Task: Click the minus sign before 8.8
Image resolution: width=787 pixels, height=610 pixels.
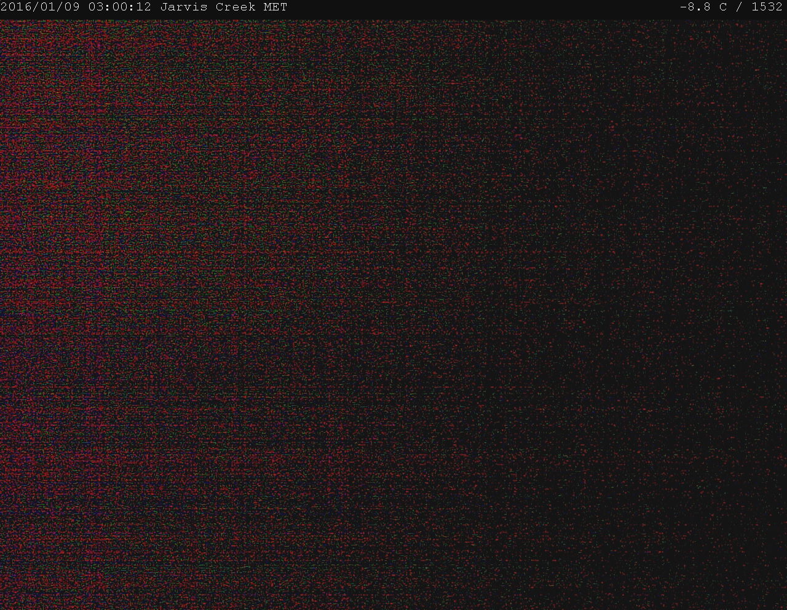Action: pos(684,7)
